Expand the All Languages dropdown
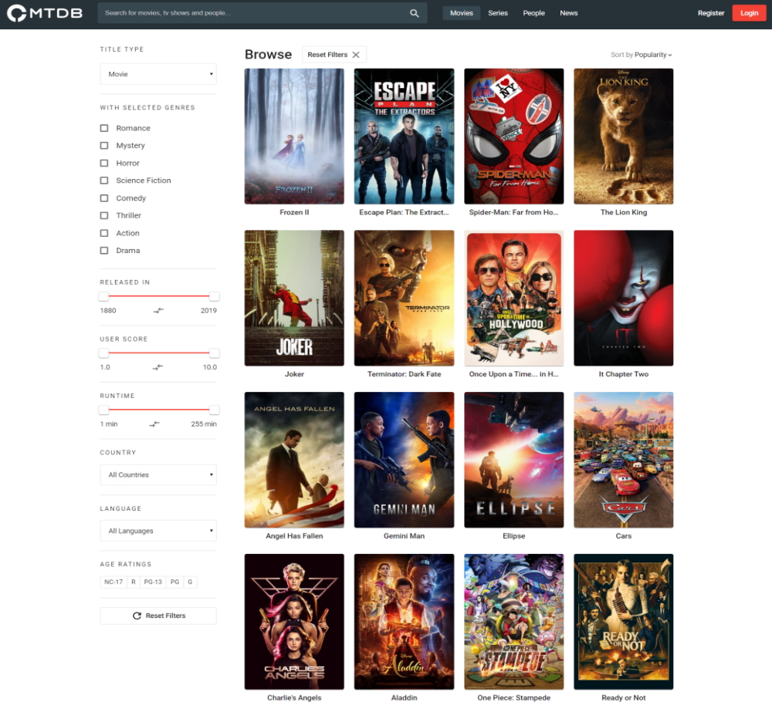The width and height of the screenshot is (772, 712). click(158, 531)
